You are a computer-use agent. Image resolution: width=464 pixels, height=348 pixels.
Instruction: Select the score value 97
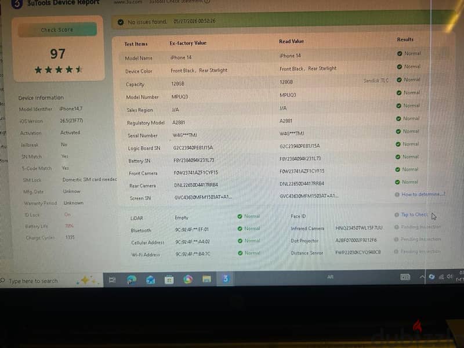point(57,54)
